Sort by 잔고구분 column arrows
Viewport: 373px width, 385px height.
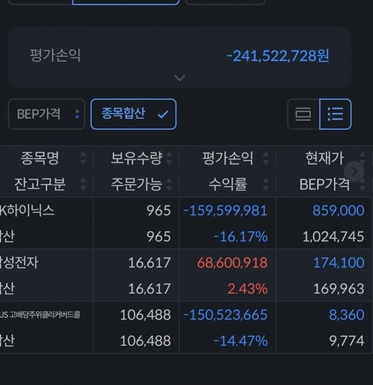(x=83, y=184)
